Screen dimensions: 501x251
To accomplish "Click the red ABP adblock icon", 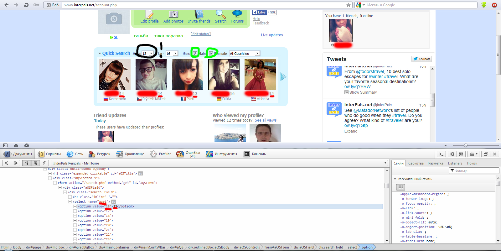I will click(x=494, y=5).
